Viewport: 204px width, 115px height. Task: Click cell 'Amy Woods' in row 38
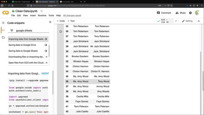103,91
